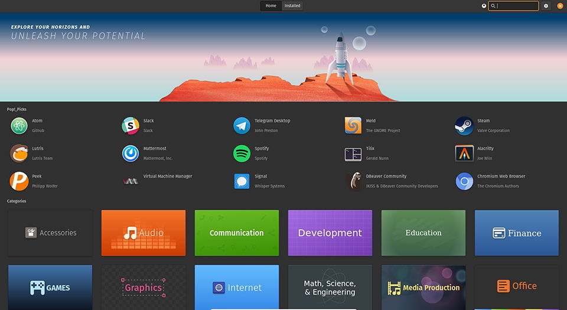Click the 'The Chromium Authors' text
This screenshot has height=310, width=567.
pos(498,186)
